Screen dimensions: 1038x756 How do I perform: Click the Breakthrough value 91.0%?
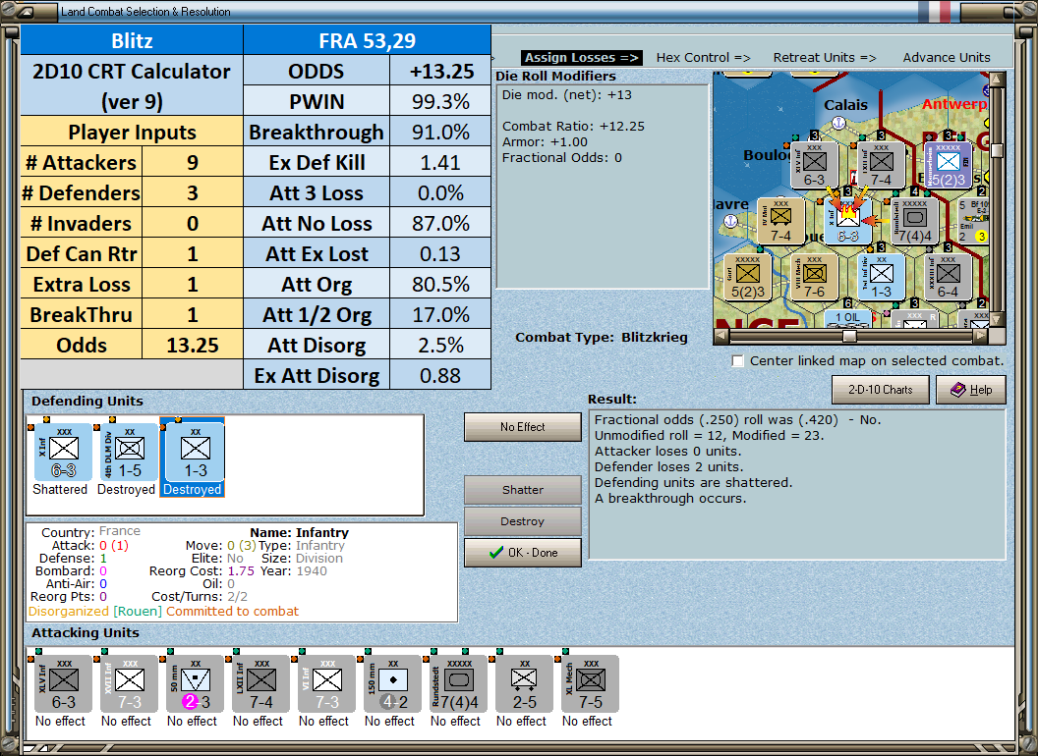click(x=440, y=133)
